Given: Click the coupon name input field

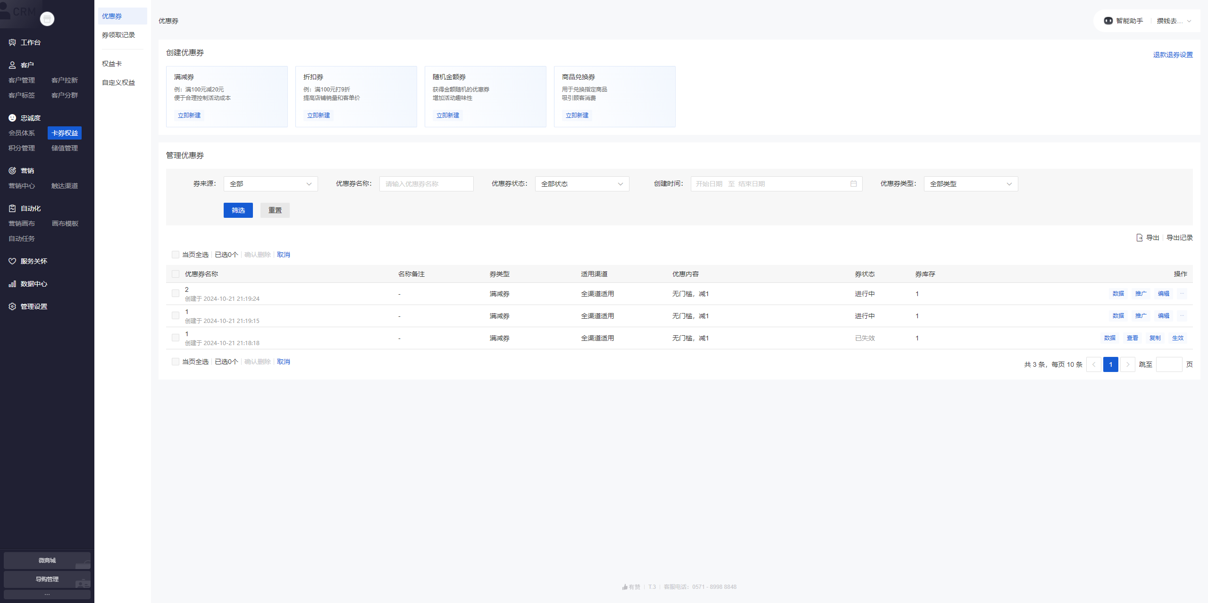Looking at the screenshot, I should (x=426, y=184).
